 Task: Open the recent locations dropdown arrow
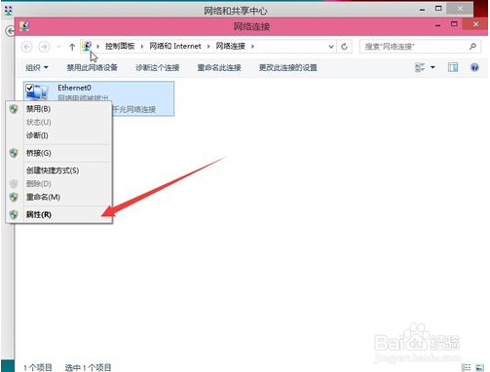tap(58, 47)
